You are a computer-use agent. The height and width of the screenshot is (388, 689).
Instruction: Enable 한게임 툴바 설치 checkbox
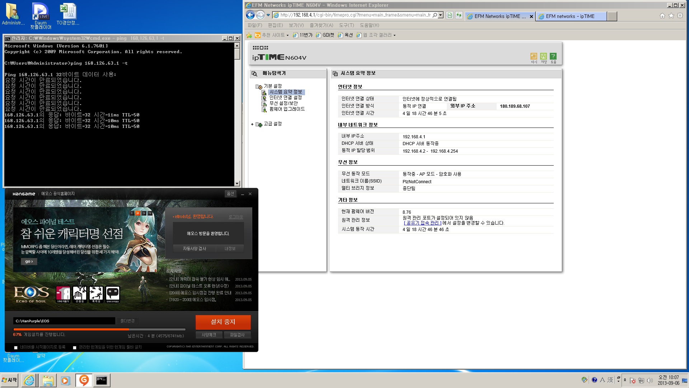click(x=75, y=348)
